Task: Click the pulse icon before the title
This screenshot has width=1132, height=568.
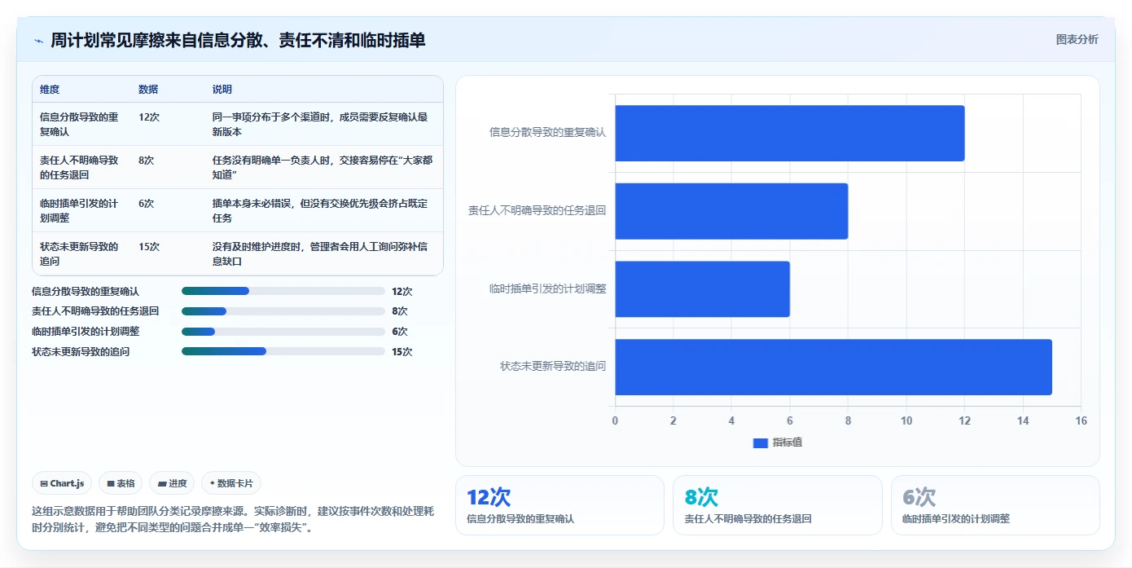Action: pos(38,41)
